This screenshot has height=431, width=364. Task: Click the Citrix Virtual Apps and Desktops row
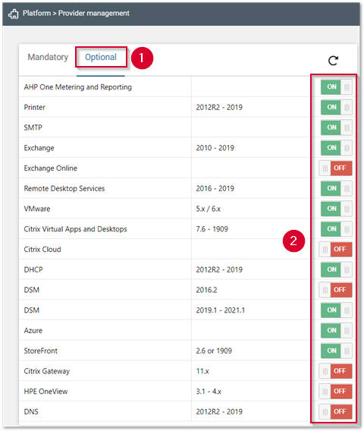click(165, 229)
